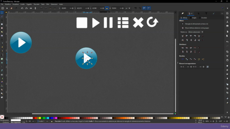Decrease width L with minus button
The height and width of the screenshot is (129, 230).
coord(101,8)
